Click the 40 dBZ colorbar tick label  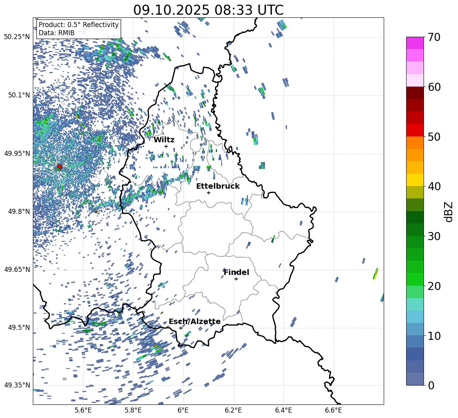[434, 186]
